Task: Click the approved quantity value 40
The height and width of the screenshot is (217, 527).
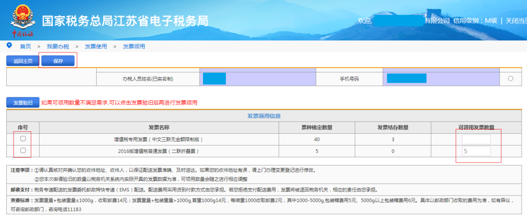Action: [x=317, y=139]
